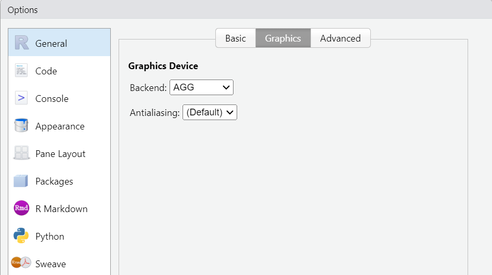
Task: Select the Packages section label
Action: [54, 181]
